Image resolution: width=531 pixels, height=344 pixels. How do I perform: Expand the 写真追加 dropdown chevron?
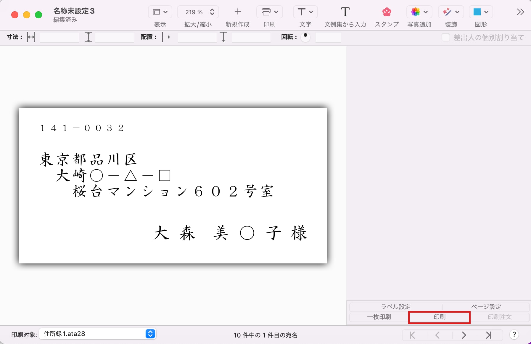point(426,12)
